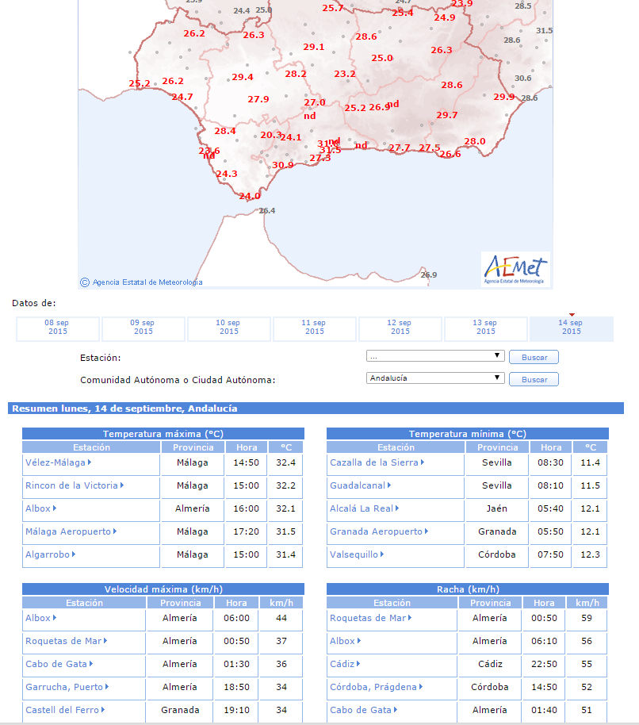Open the Castell del Ferro station link
The height and width of the screenshot is (725, 639).
point(60,710)
